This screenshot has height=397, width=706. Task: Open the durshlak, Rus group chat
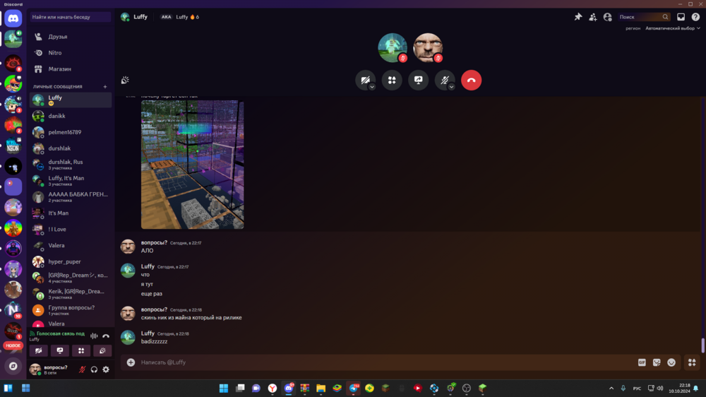70,165
